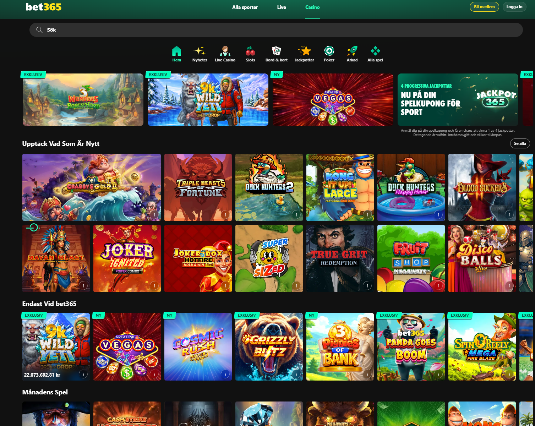This screenshot has width=535, height=426.
Task: Show info for Spin O'Reely Mega Fire Blaze
Action: tap(509, 374)
